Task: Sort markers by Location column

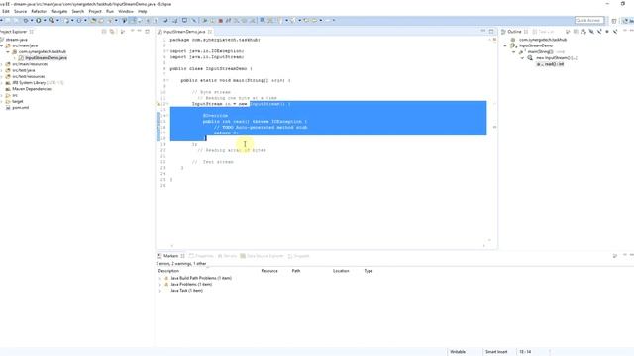Action: [x=341, y=271]
